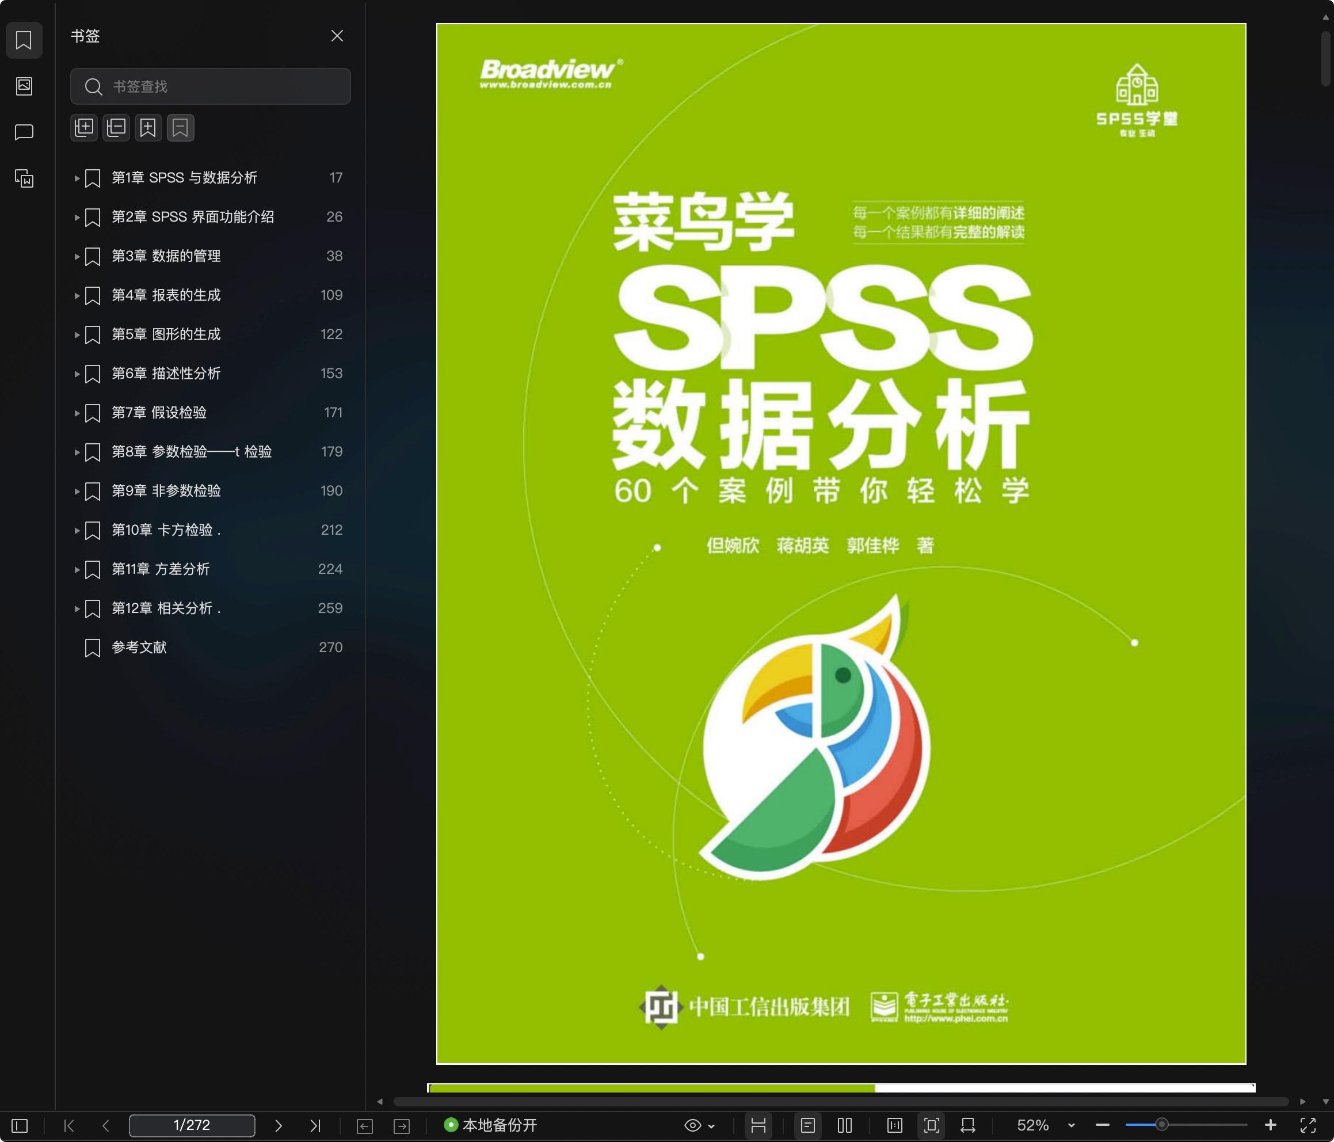Image resolution: width=1334 pixels, height=1142 pixels.
Task: Go to 第11章 方差分析
Action: pyautogui.click(x=161, y=569)
